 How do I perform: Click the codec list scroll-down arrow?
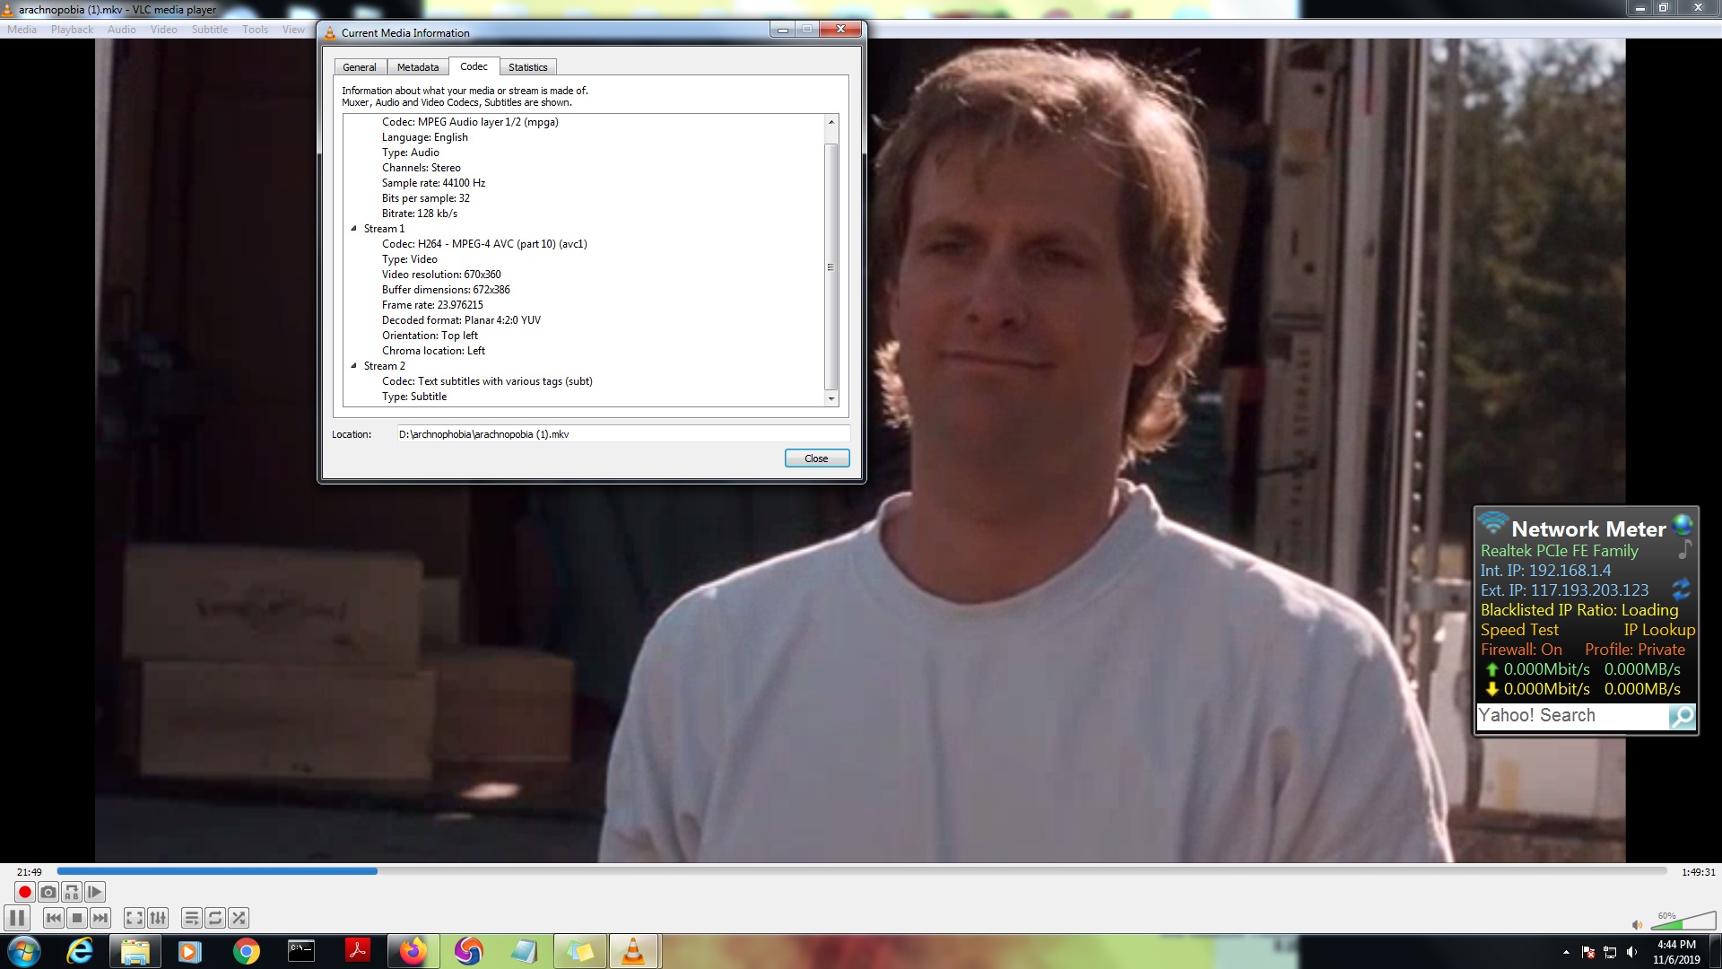[831, 398]
